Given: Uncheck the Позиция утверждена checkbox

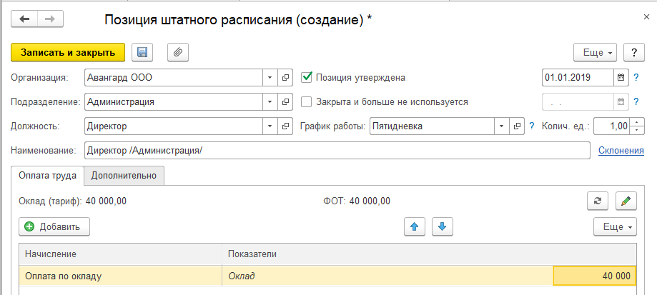Looking at the screenshot, I should (x=307, y=76).
